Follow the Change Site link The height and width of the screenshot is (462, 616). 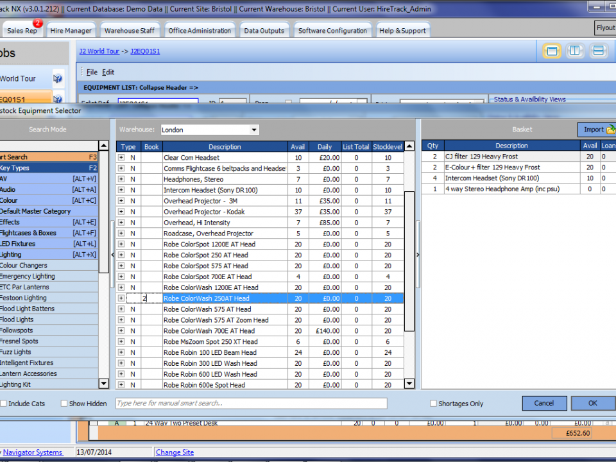(175, 452)
